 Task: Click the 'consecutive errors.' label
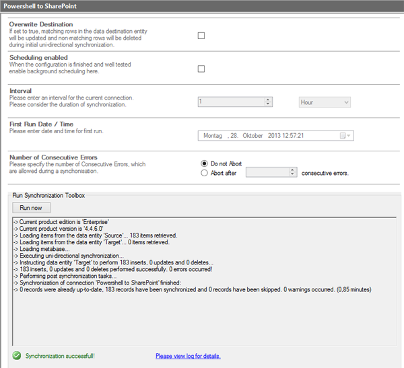point(325,173)
